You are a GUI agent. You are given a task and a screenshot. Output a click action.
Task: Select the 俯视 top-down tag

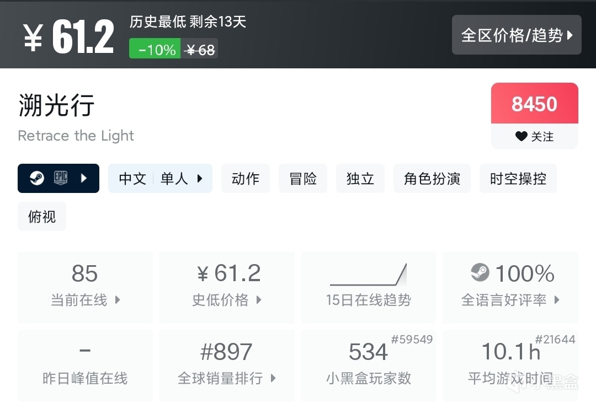pyautogui.click(x=42, y=217)
